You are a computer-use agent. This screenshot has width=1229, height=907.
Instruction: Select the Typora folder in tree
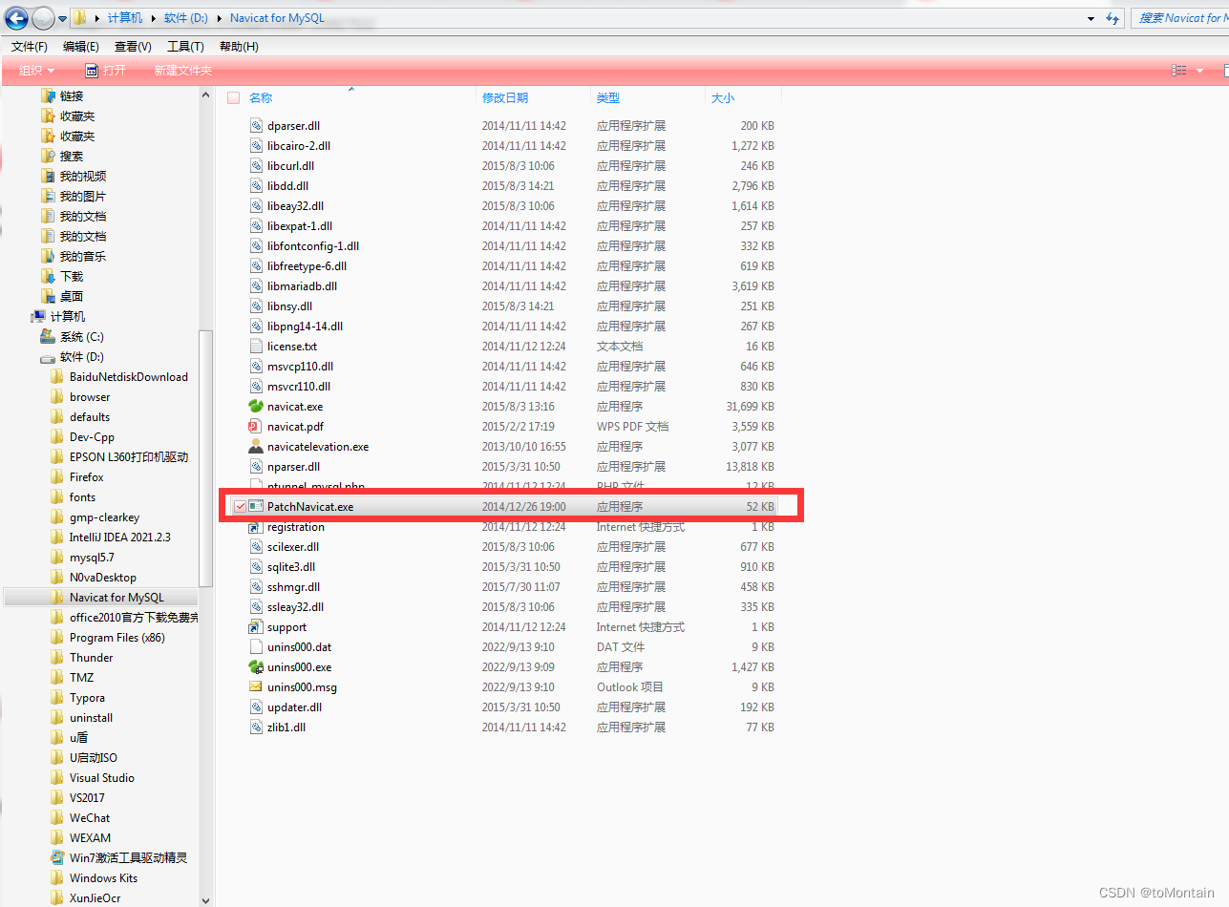[87, 698]
